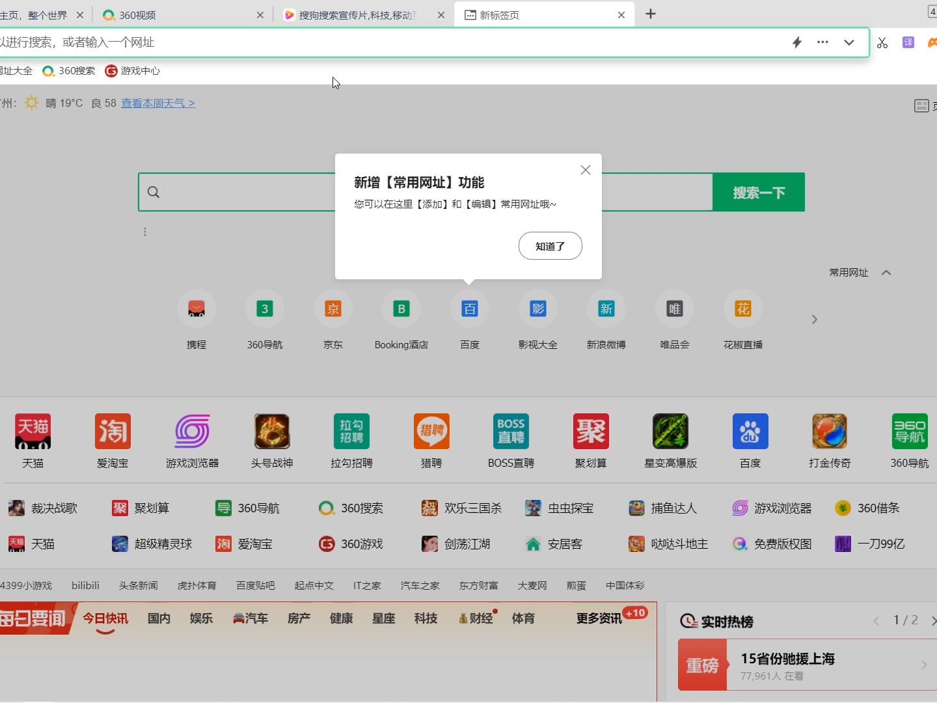
Task: Open the 天猫 large tile icon
Action: click(x=33, y=431)
